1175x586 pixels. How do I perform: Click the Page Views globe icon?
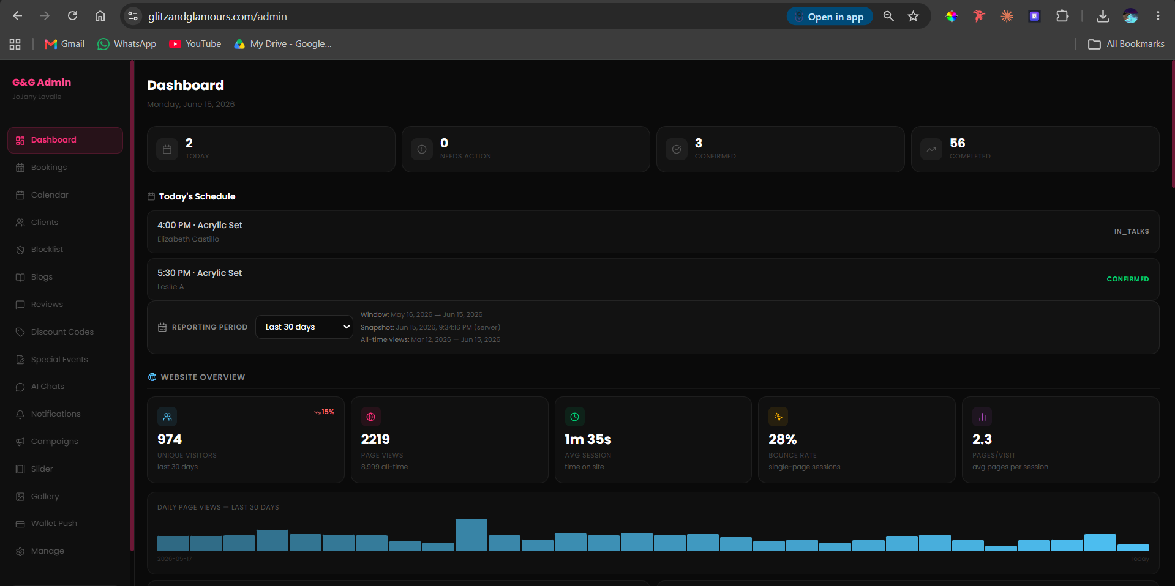pos(371,417)
